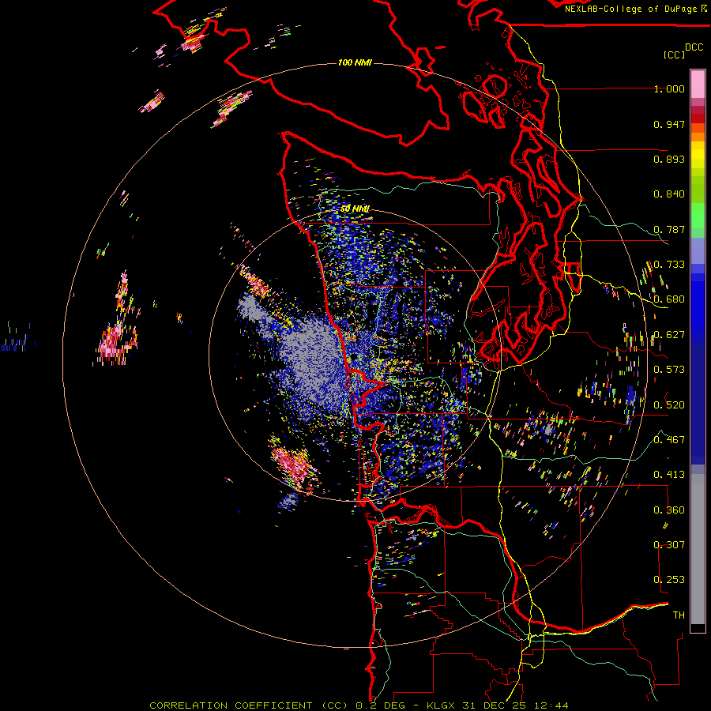The height and width of the screenshot is (711, 711).
Task: Click the 12:44 timestamp
Action: [551, 705]
